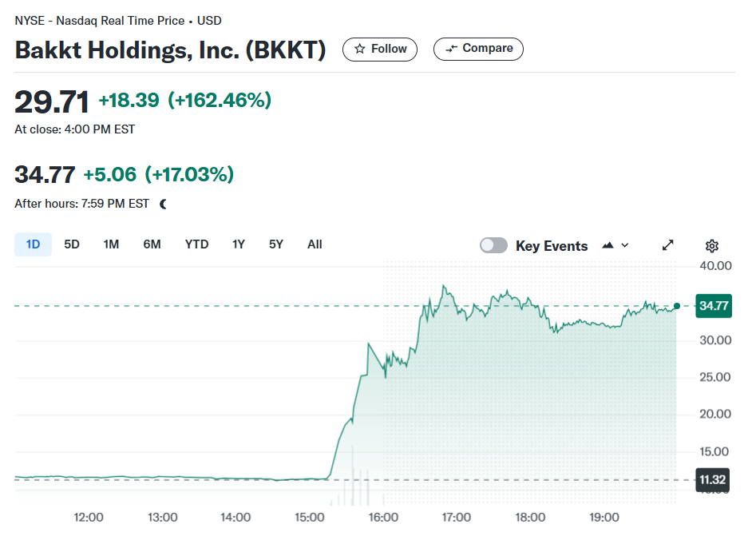Click the 34.77 price label on axis

(x=714, y=306)
